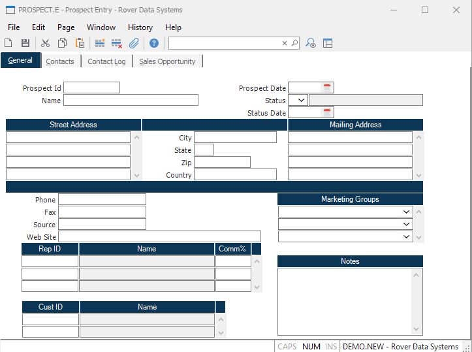Click the Copy icon in toolbar
The image size is (472, 352).
coord(62,43)
